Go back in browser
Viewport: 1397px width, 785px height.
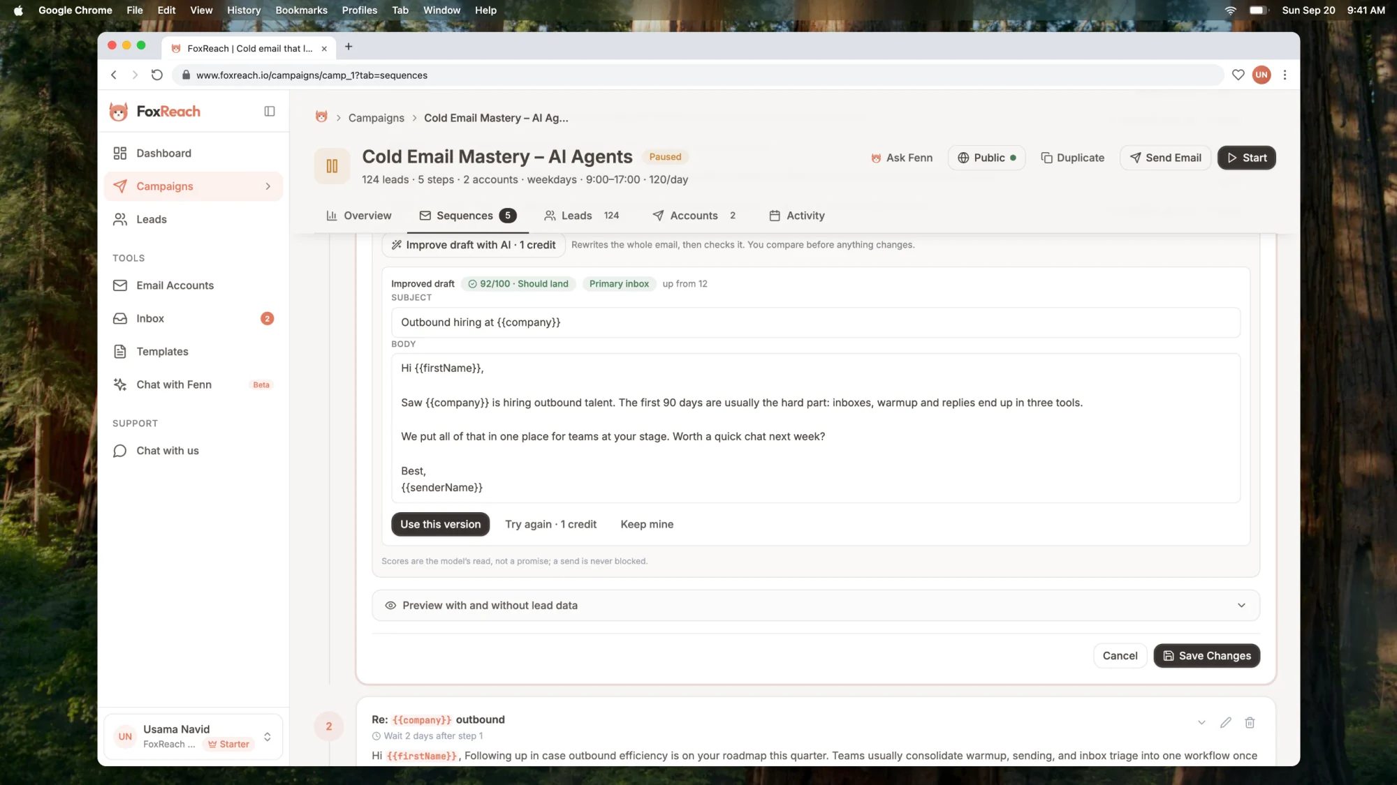(114, 75)
